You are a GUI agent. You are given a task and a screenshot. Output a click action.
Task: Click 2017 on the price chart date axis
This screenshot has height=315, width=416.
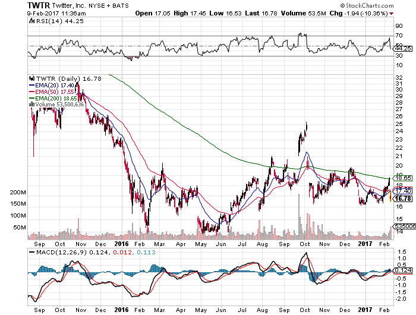coord(365,244)
